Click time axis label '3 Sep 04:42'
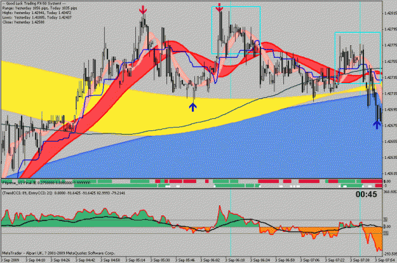Viewport: 397px width, 263px height. [x=85, y=260]
